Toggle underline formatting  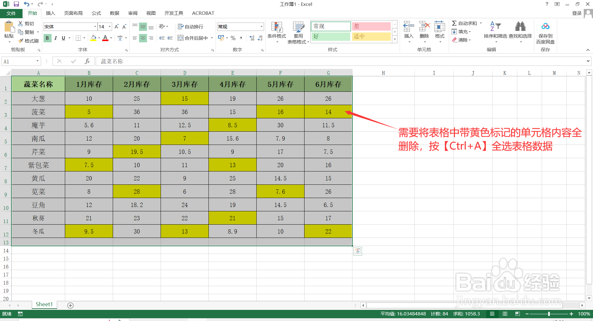point(63,38)
